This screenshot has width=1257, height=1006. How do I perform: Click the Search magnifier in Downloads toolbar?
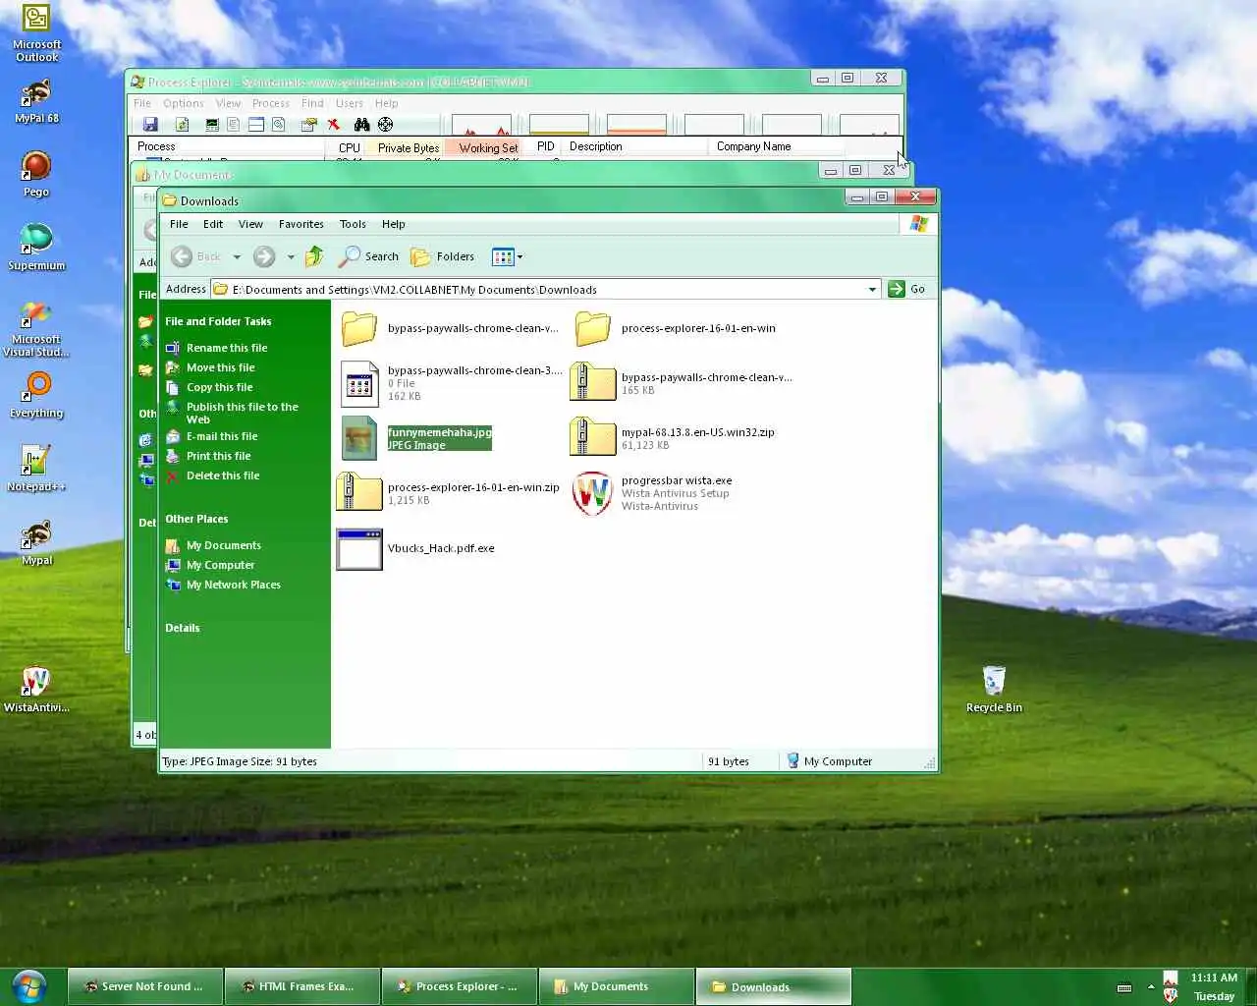pos(368,256)
